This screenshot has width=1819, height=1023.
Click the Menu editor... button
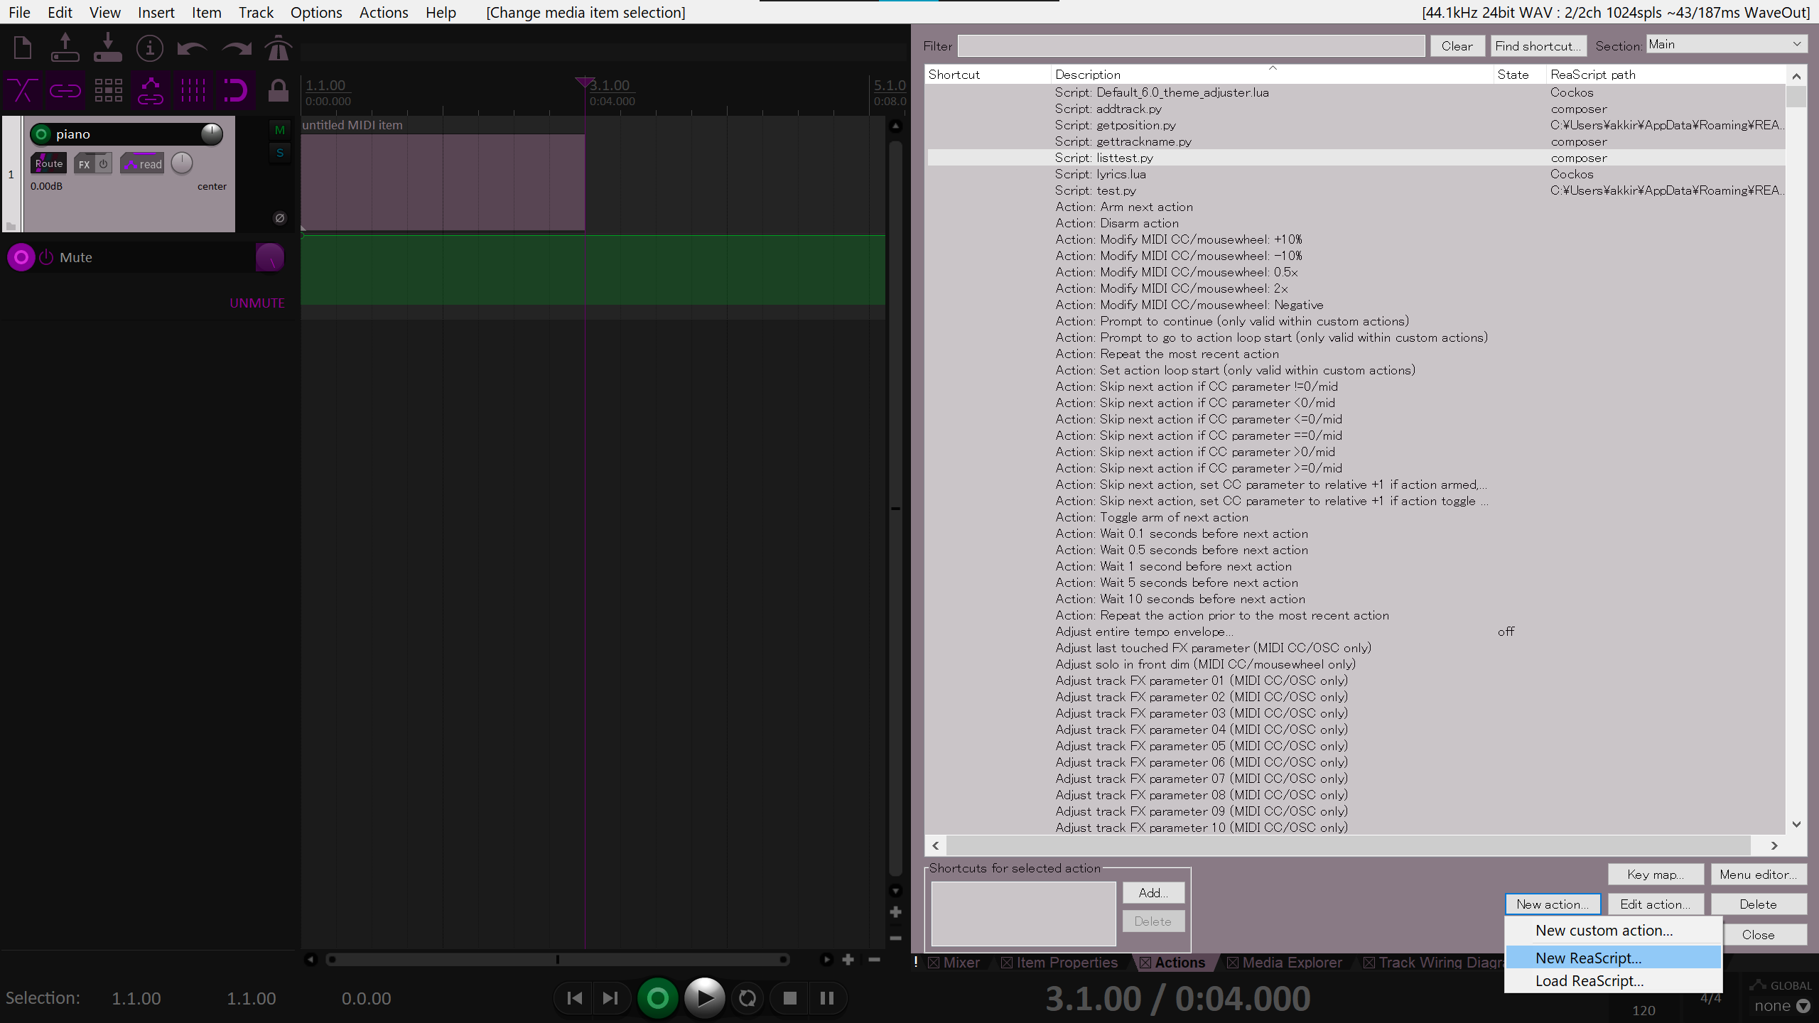(x=1758, y=875)
